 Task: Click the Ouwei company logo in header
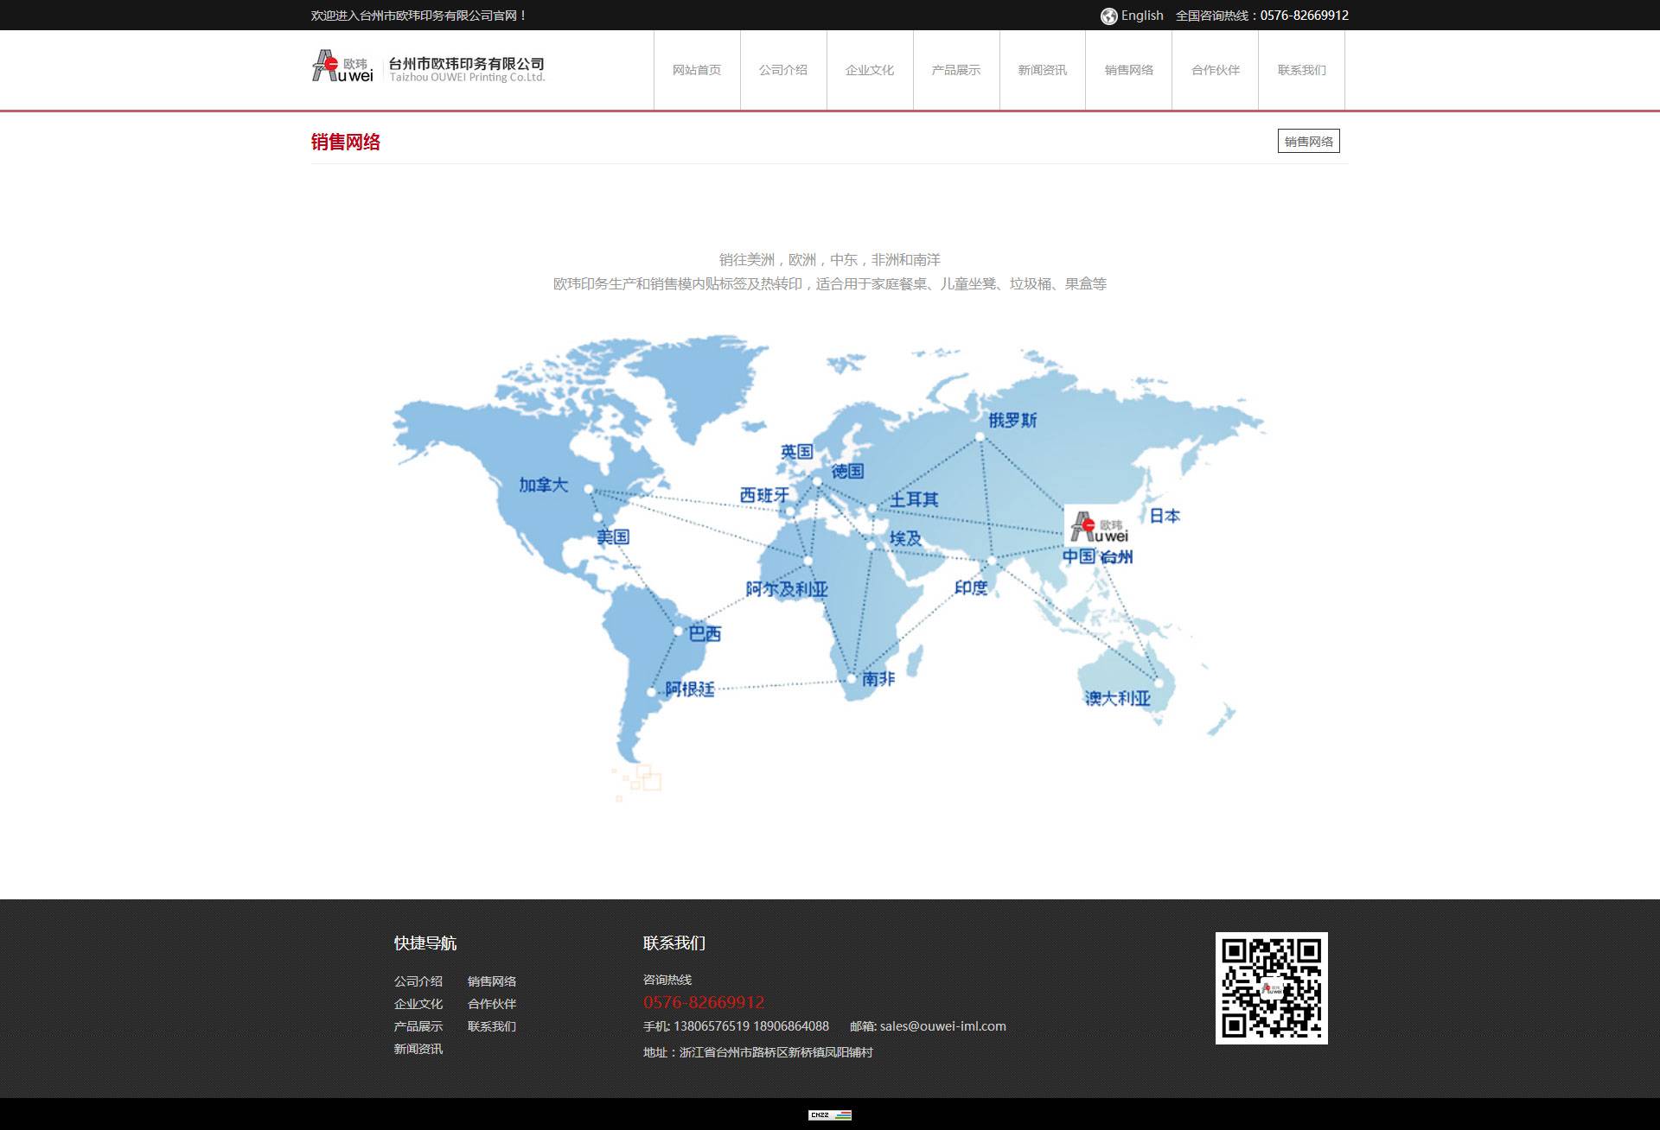(x=428, y=67)
